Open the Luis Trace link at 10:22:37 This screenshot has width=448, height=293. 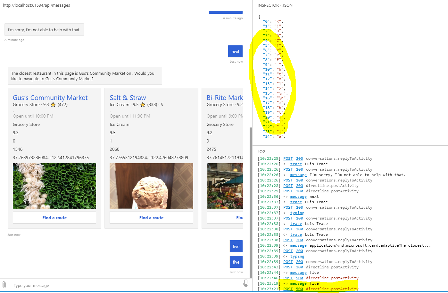coord(296,202)
